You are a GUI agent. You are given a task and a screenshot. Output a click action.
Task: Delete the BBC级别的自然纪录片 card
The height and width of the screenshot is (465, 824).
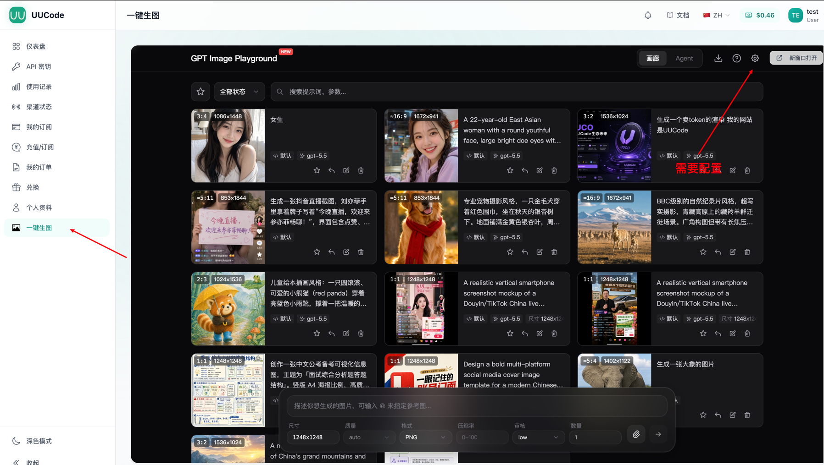747,252
